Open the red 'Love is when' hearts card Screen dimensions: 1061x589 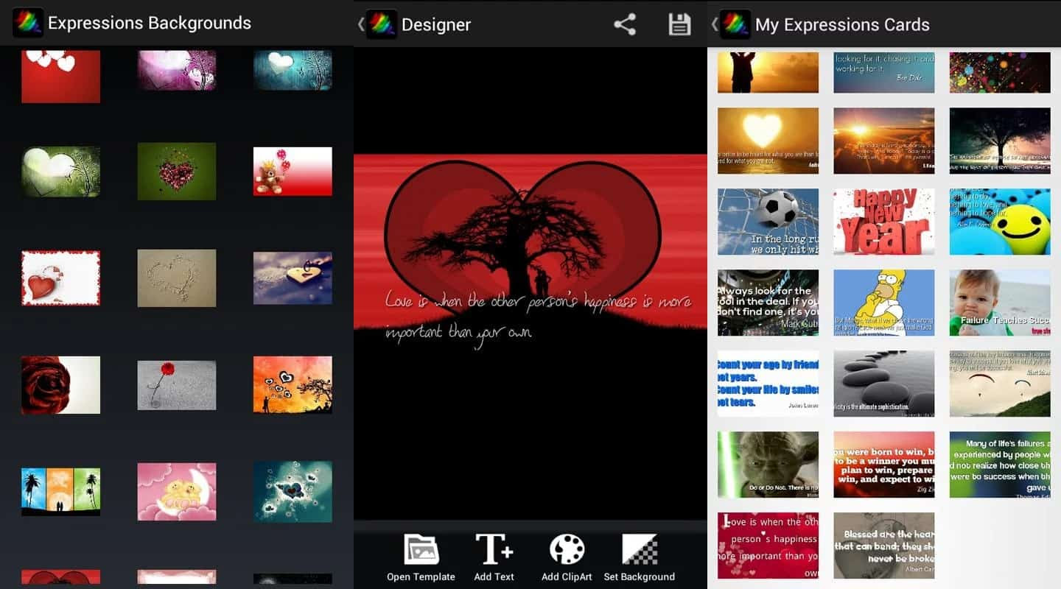pyautogui.click(x=768, y=546)
